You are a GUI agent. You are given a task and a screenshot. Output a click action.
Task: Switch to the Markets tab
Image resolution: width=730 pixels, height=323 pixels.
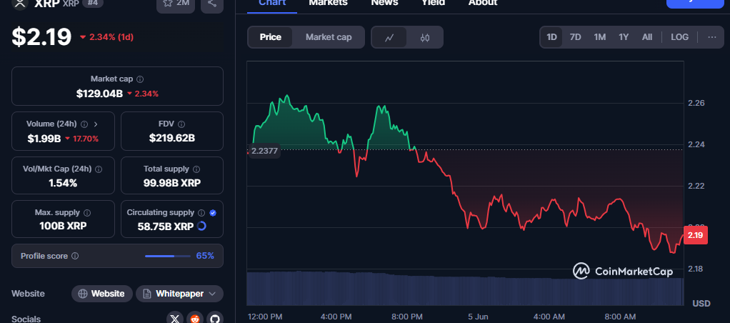329,4
